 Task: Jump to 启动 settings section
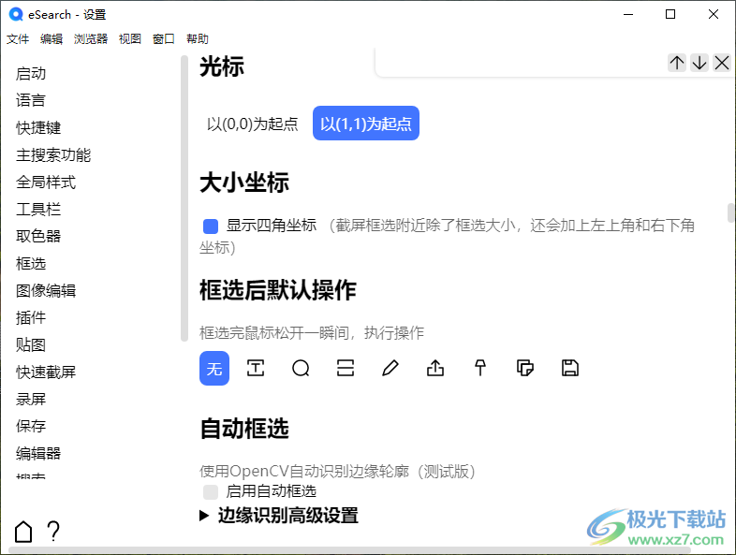click(x=31, y=74)
